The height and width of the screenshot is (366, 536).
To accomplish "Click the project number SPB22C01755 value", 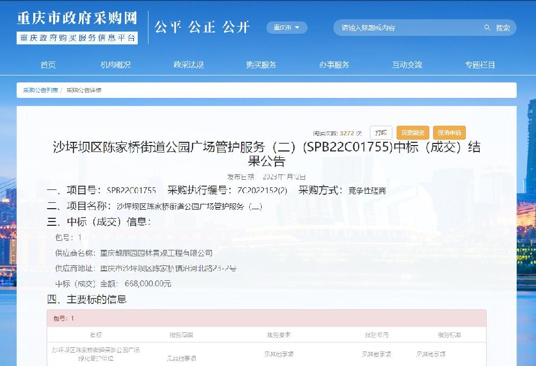I will coord(131,190).
